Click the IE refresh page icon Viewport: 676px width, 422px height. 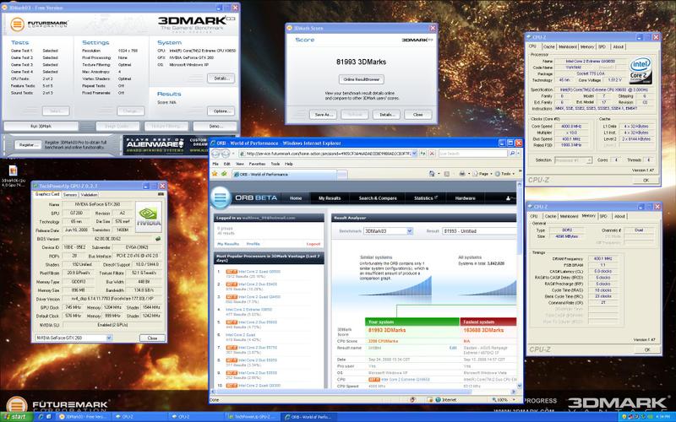click(423, 154)
